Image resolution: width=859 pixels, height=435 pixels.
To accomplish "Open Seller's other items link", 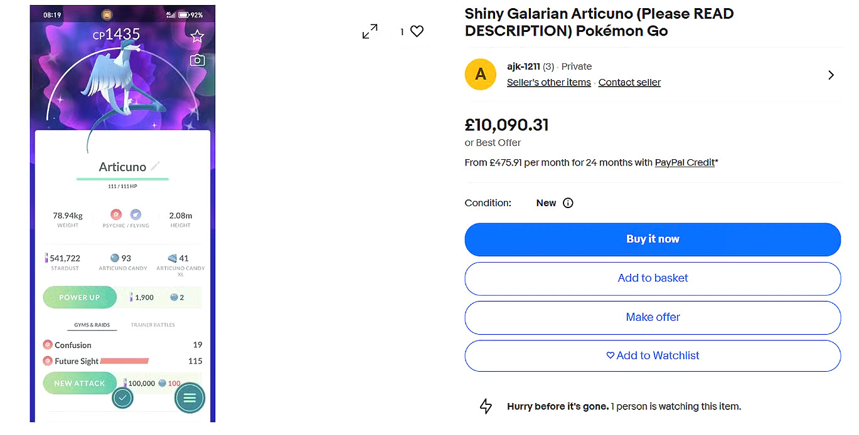I will click(548, 83).
